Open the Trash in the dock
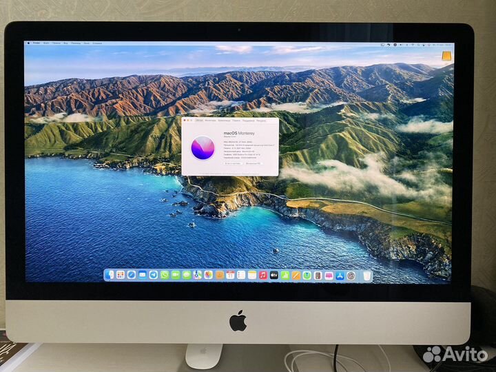496x372 pixels. [x=367, y=276]
